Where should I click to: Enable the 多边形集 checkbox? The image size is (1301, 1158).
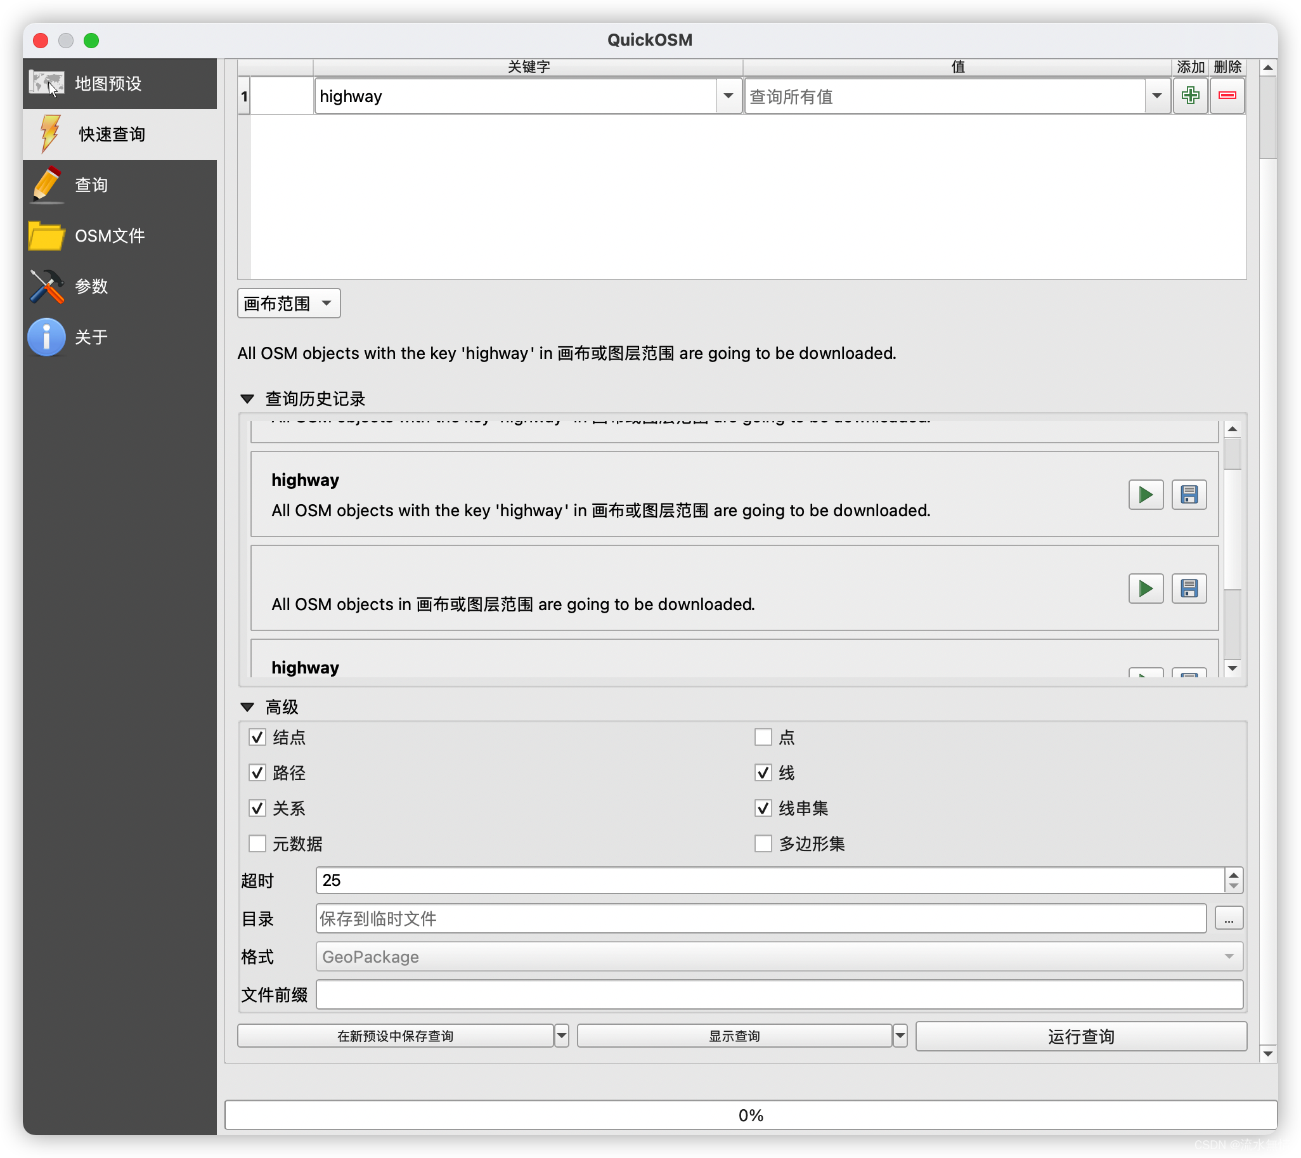coord(763,843)
